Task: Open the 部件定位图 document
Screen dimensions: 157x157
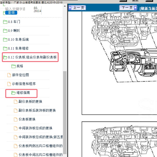Action: point(21,75)
